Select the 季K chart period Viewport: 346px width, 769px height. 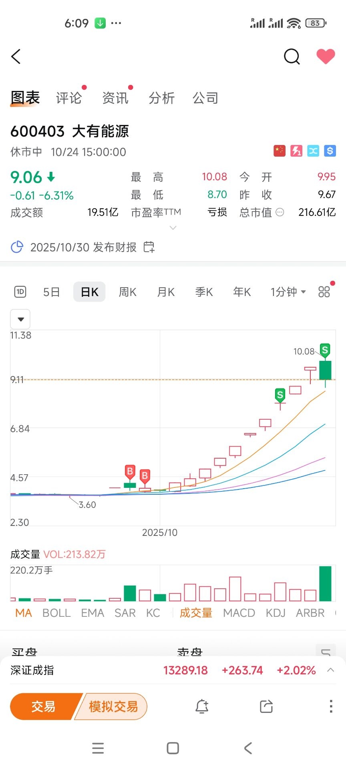point(204,292)
